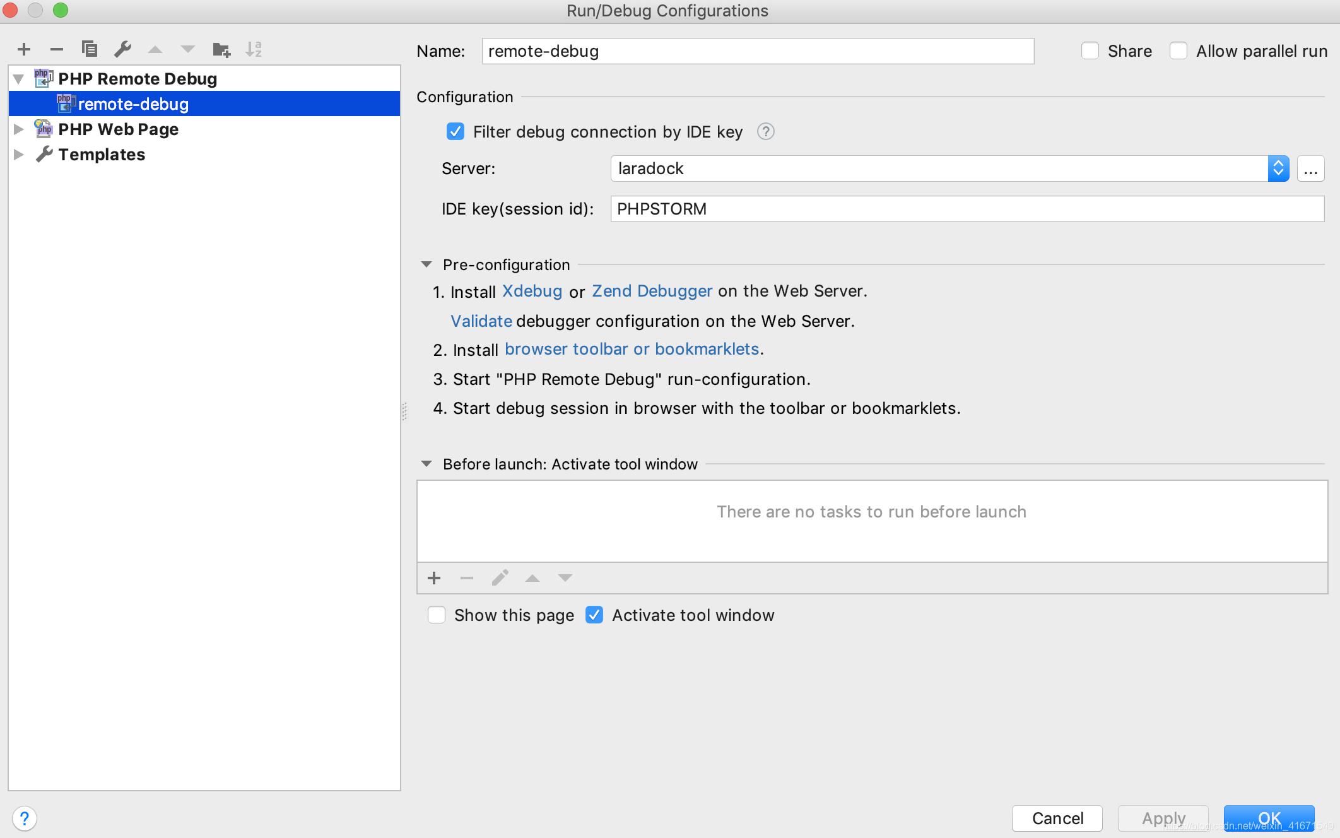
Task: Remove the selected configuration with minus icon
Action: tap(57, 49)
